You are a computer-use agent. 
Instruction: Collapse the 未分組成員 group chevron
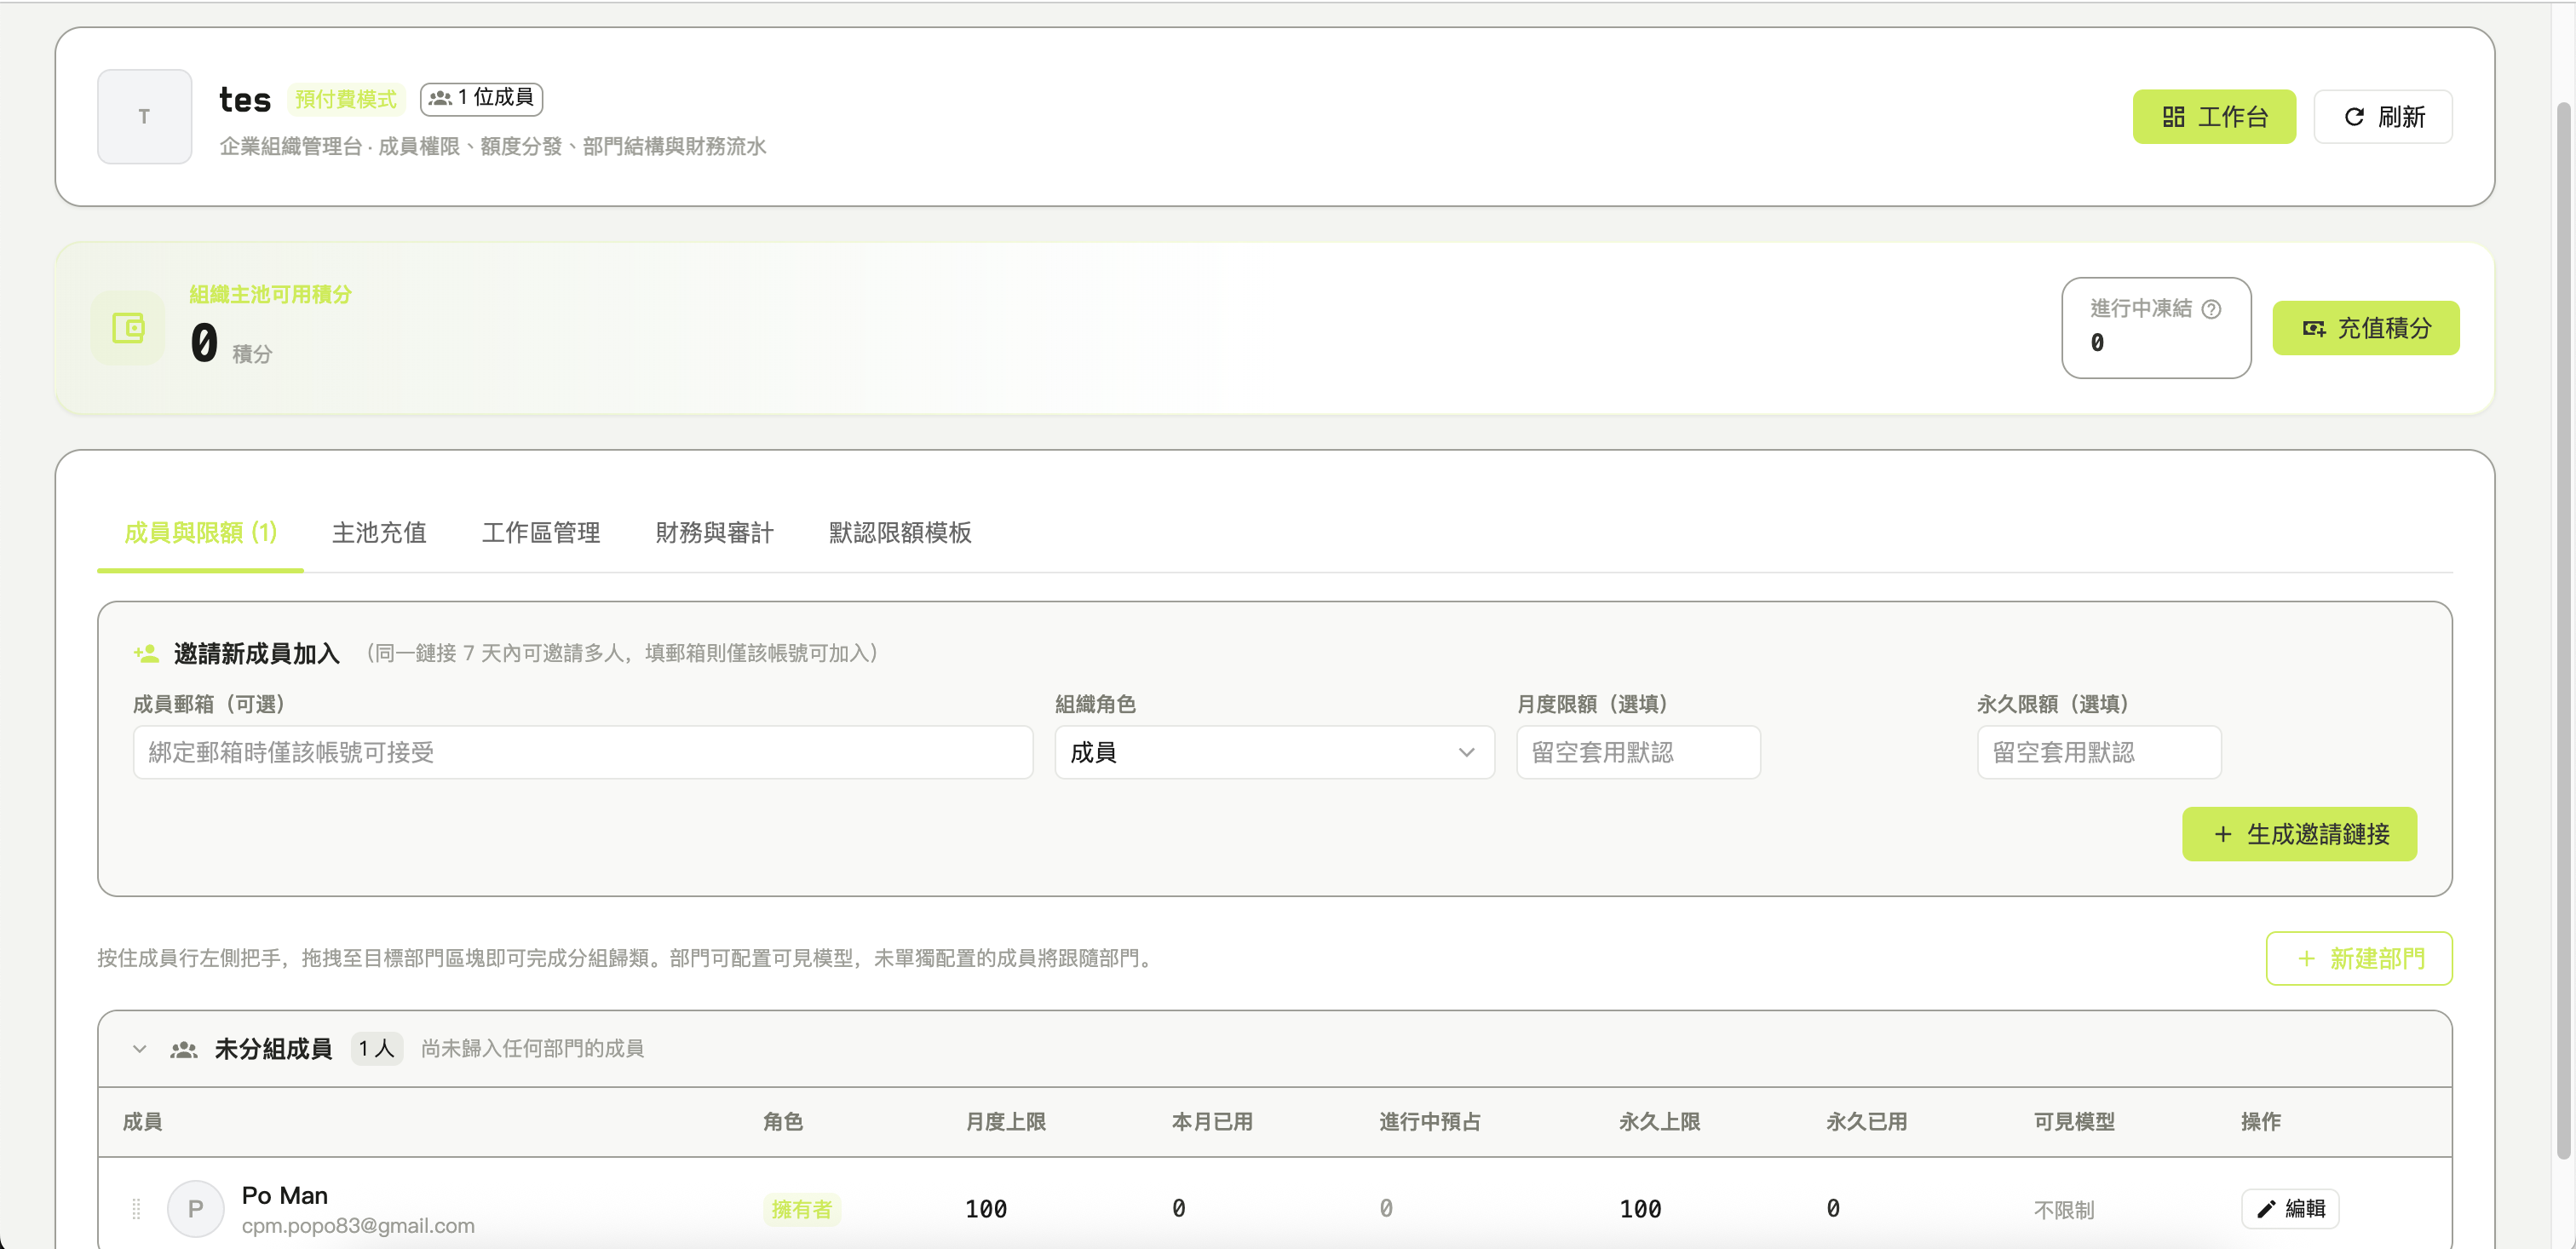(140, 1049)
